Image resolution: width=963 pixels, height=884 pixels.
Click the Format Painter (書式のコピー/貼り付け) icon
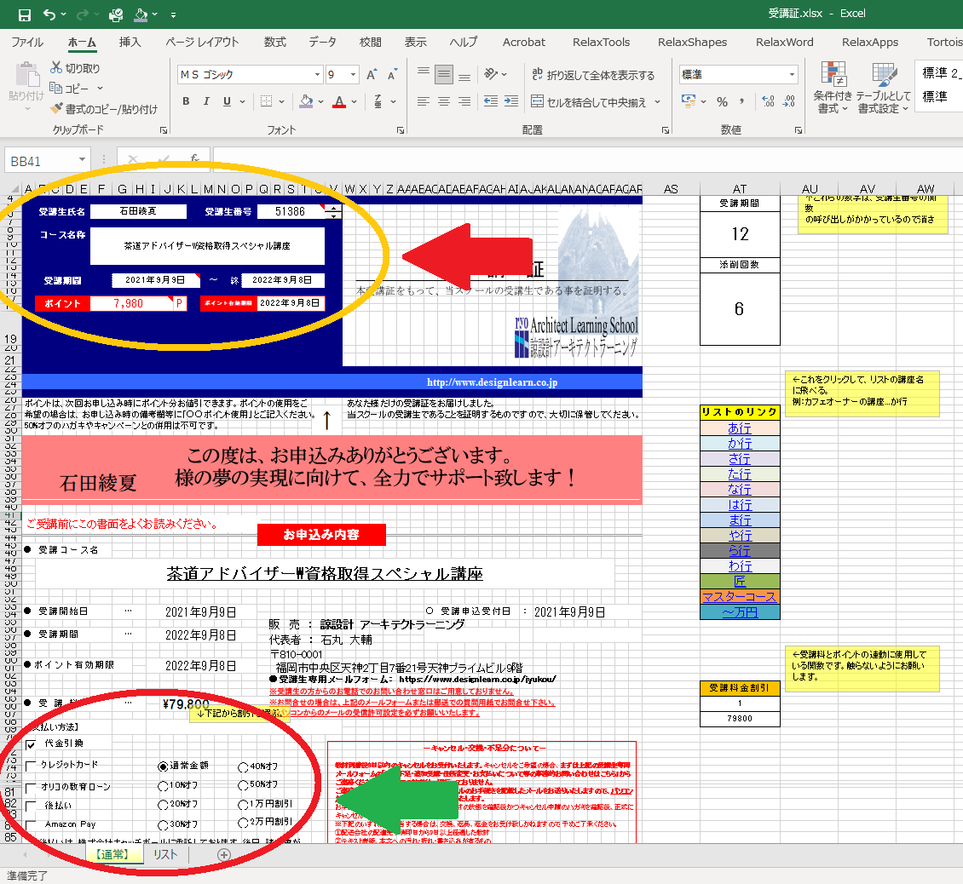[56, 109]
